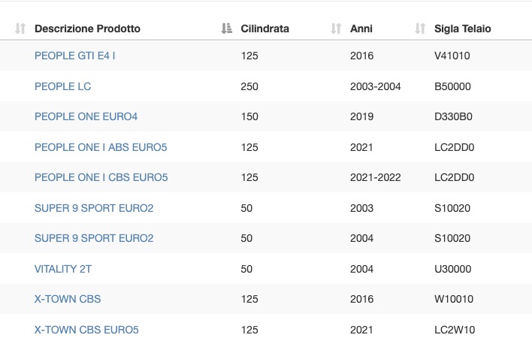This screenshot has width=532, height=350.
Task: Select frame code S10020 in SUPER 9 2004 row
Action: [452, 238]
